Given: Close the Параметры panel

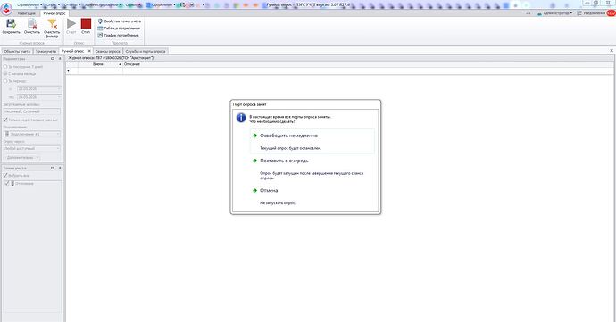Looking at the screenshot, I should [60, 59].
